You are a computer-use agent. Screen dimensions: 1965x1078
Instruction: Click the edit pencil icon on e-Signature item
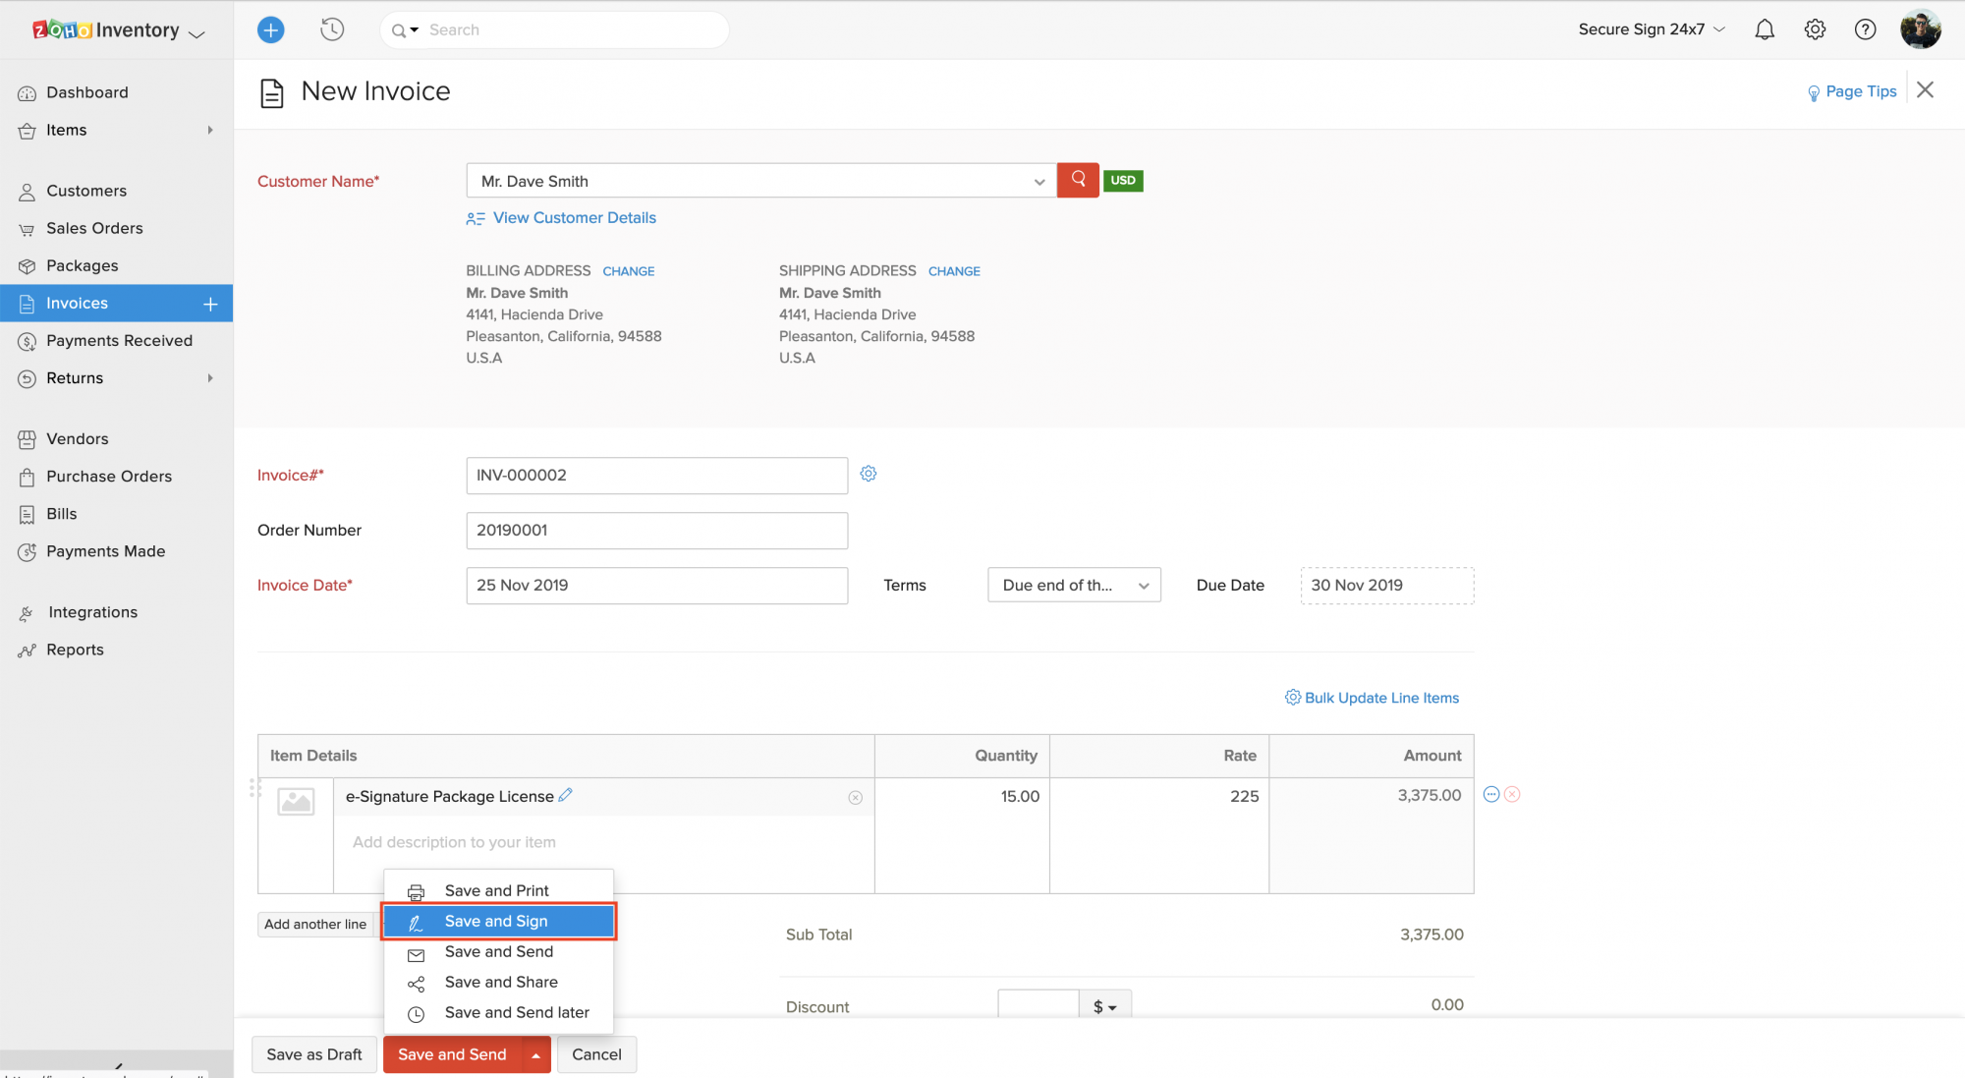point(567,795)
